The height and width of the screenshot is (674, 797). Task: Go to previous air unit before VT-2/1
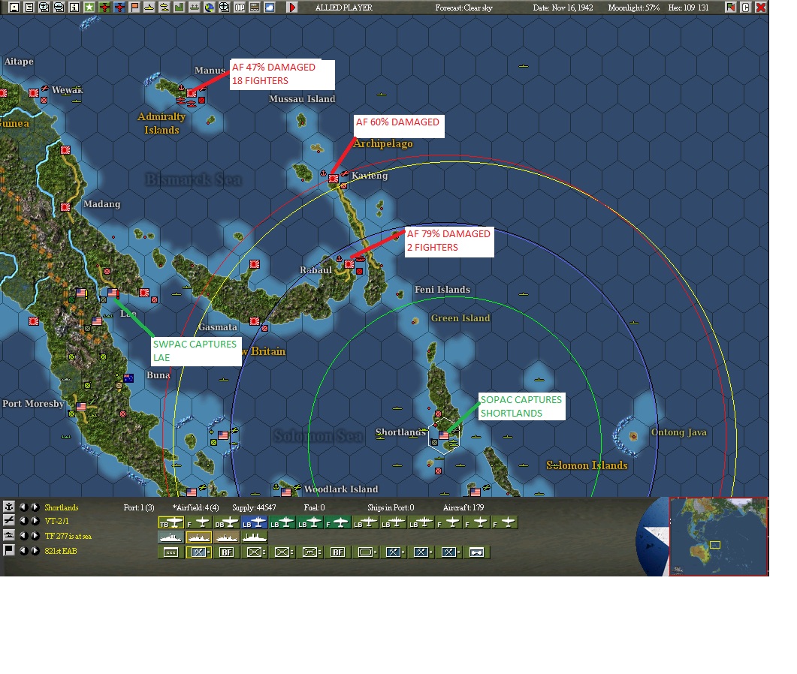coord(23,521)
